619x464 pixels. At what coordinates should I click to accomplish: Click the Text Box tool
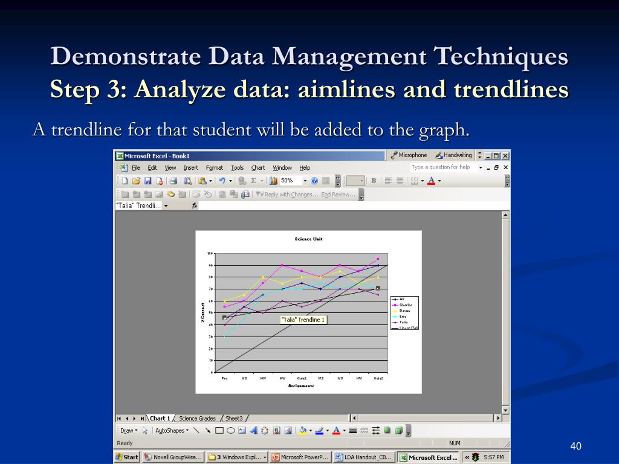242,430
